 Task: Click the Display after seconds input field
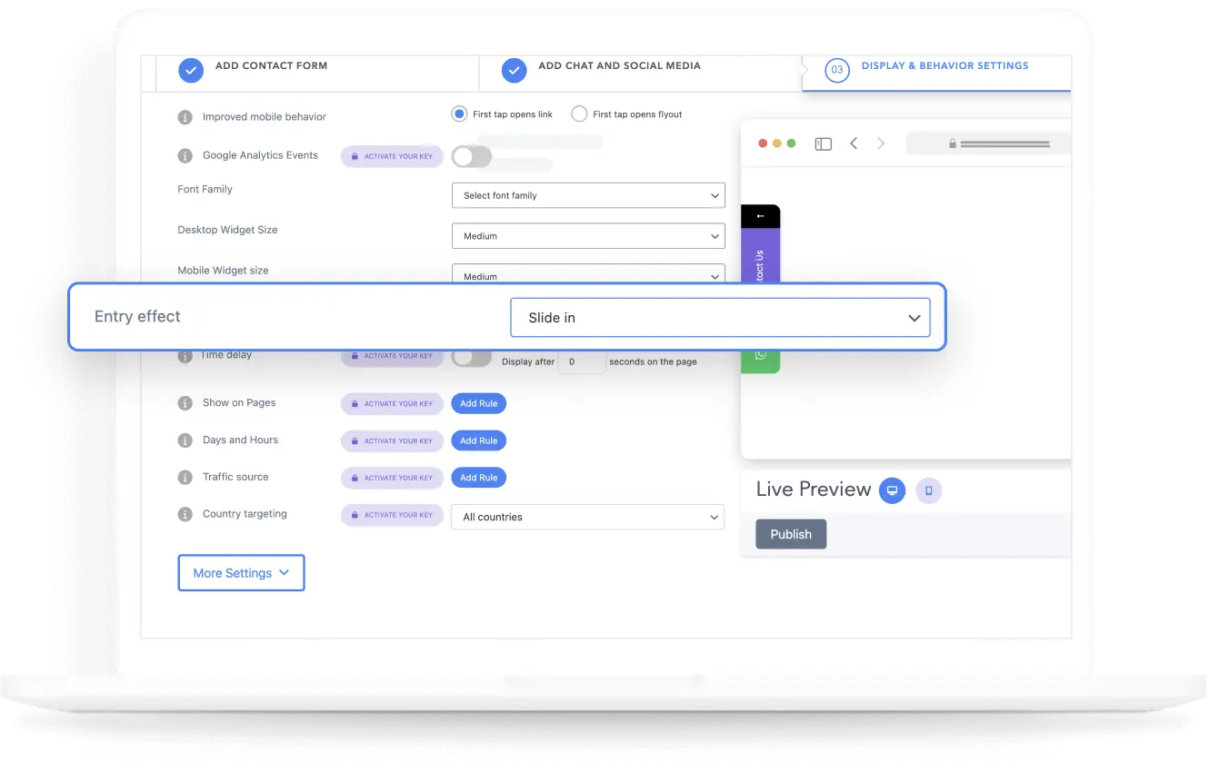(x=582, y=362)
